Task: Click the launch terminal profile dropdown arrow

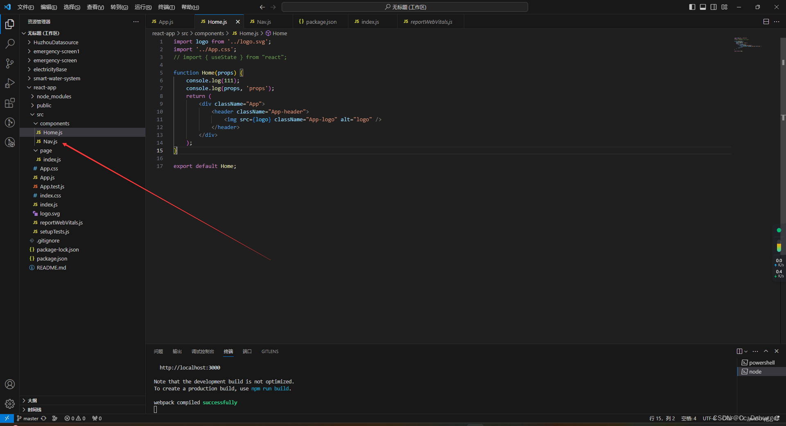Action: coord(746,351)
